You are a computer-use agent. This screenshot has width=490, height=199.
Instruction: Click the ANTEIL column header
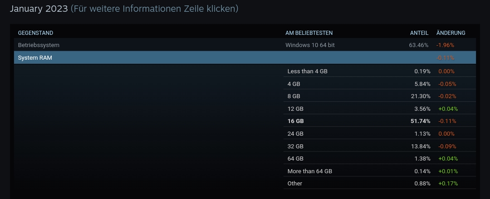(419, 33)
